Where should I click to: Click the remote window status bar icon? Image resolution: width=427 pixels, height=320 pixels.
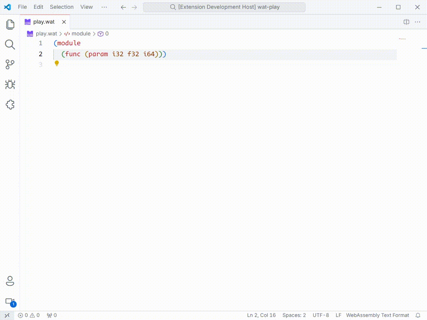(7, 315)
